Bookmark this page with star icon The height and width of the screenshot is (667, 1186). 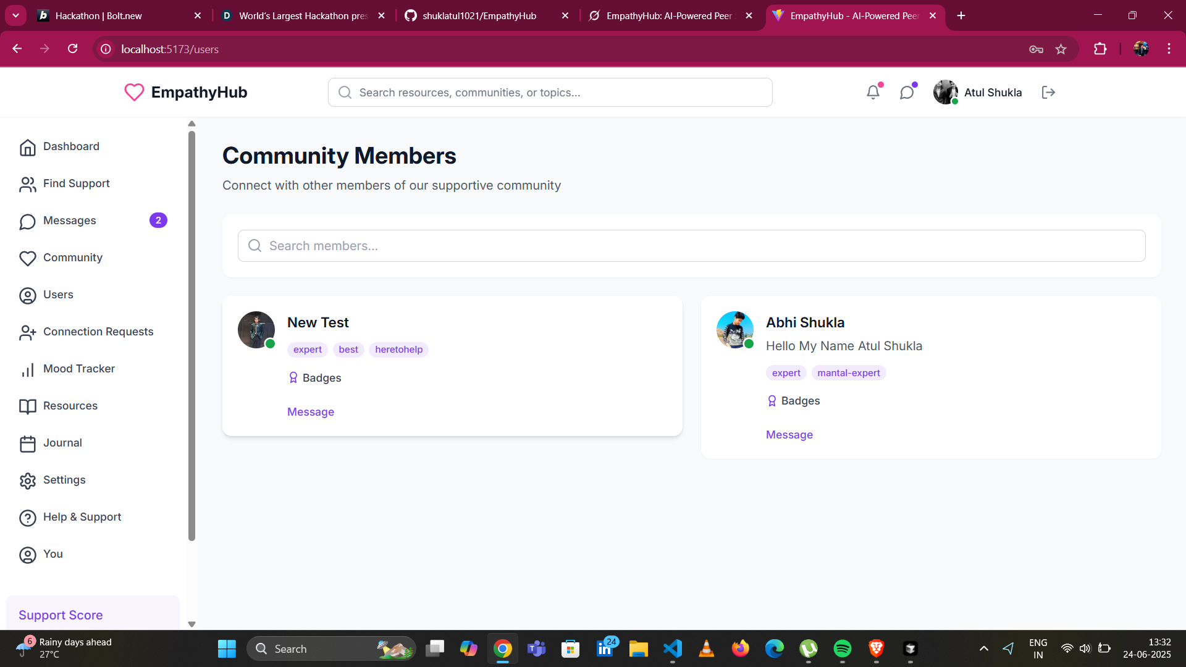pos(1061,49)
